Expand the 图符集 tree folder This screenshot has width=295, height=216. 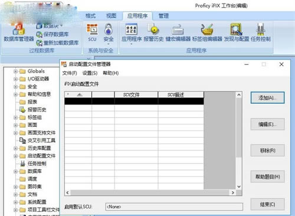click(x=15, y=186)
